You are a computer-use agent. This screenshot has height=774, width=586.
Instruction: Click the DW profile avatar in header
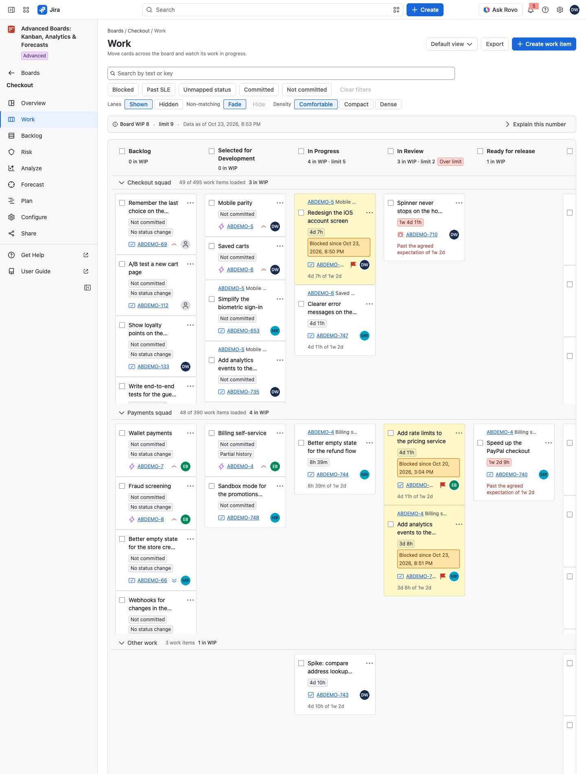pyautogui.click(x=575, y=10)
